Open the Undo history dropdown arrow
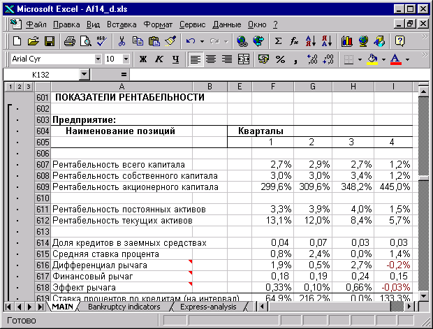This screenshot has width=433, height=329. [202, 42]
